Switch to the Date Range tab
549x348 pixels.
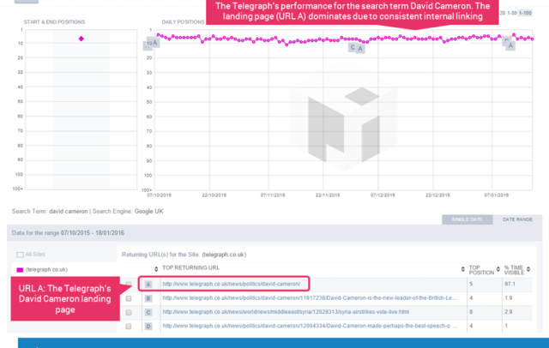517,219
